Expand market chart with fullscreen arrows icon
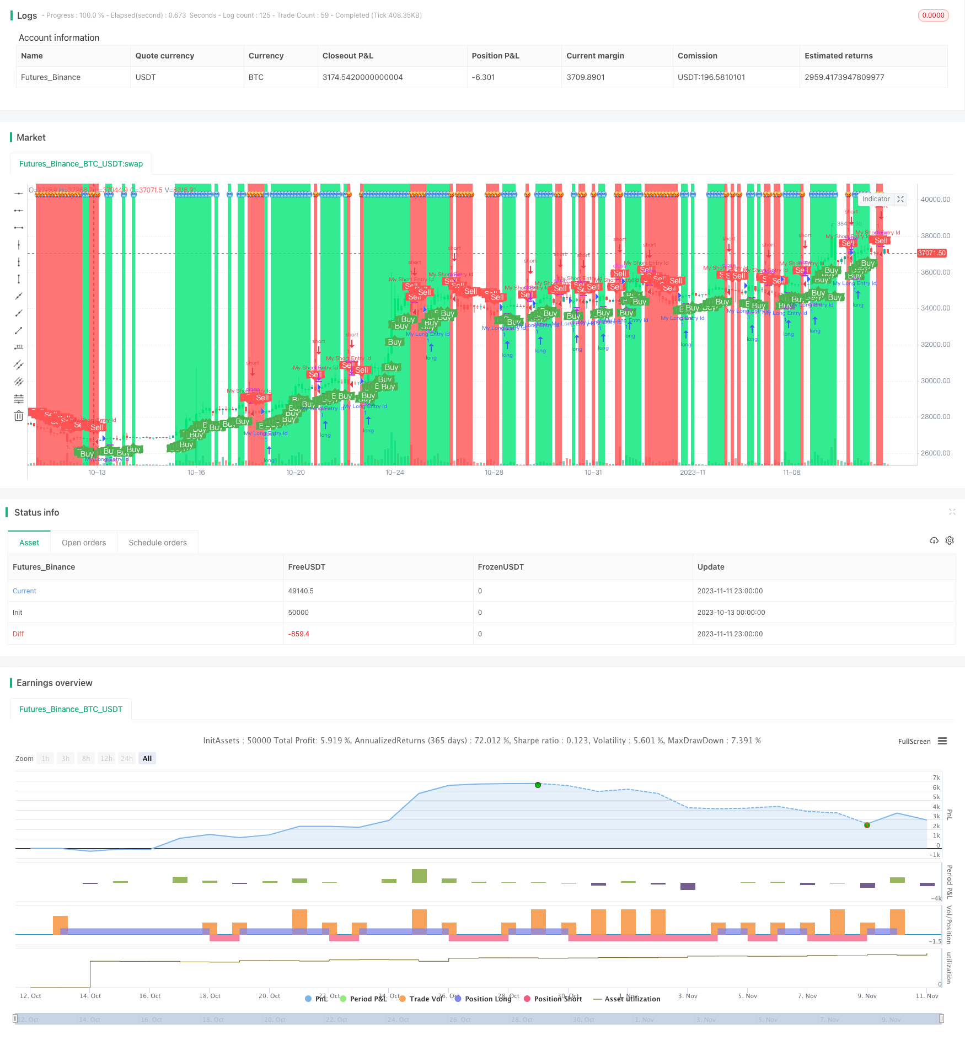 click(900, 199)
